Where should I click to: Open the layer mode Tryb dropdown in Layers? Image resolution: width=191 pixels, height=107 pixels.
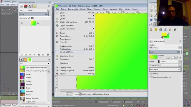click(x=49, y=10)
